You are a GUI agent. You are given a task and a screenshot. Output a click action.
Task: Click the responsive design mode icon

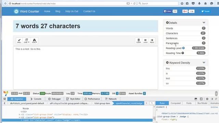(x=201, y=99)
